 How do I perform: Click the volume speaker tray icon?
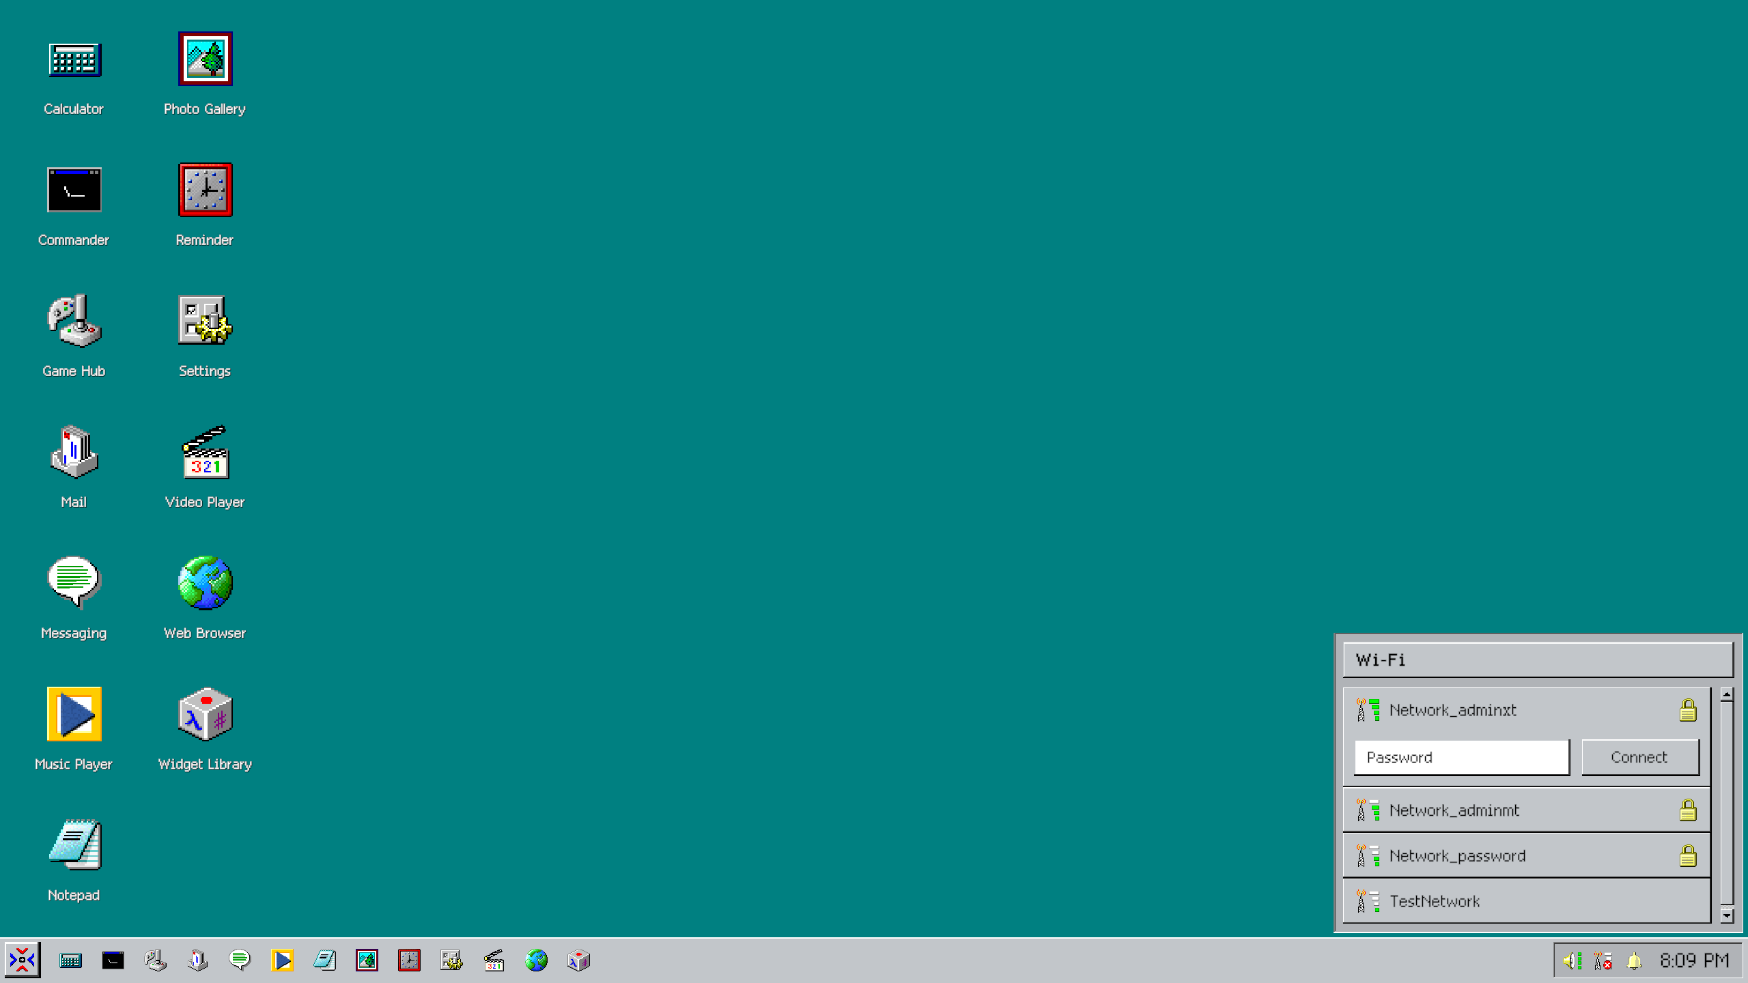point(1572,960)
